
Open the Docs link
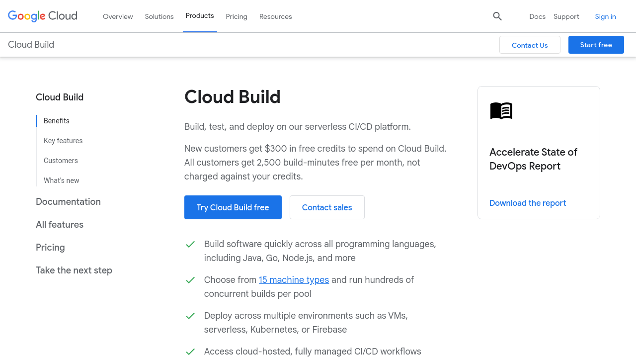point(537,16)
